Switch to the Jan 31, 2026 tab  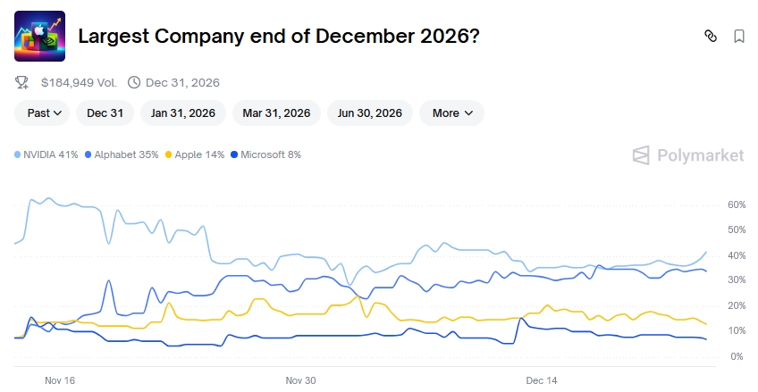point(183,113)
